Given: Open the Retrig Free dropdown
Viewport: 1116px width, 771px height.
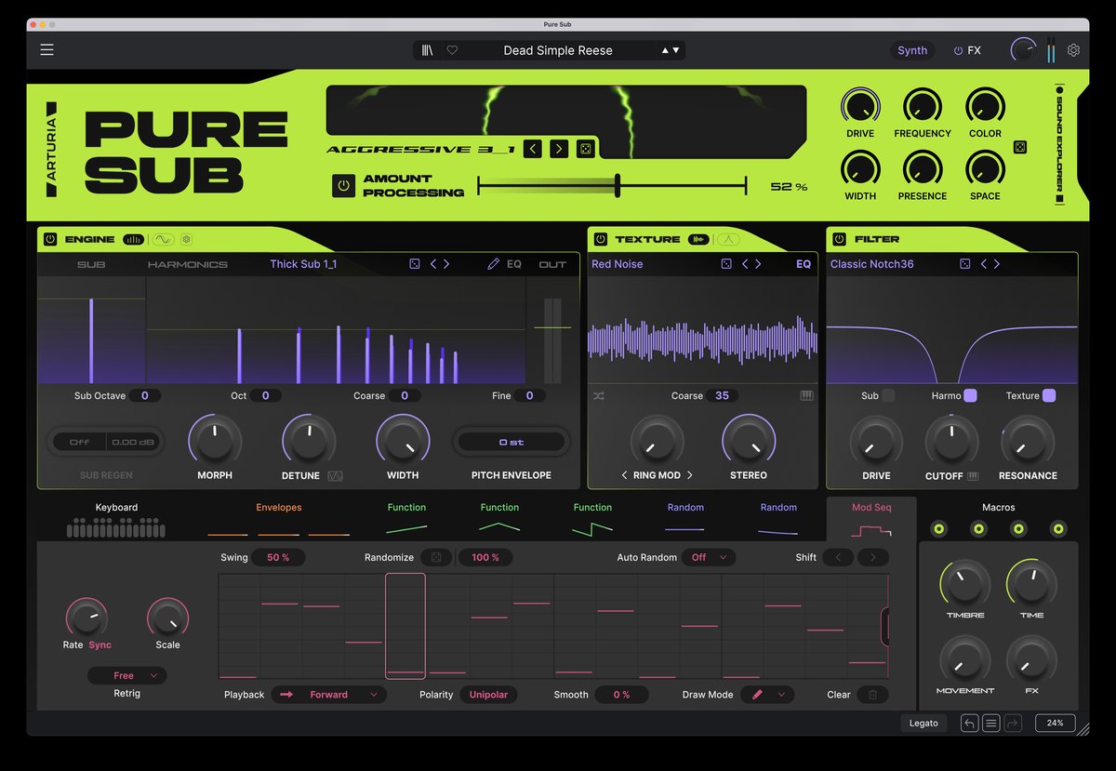Looking at the screenshot, I should point(127,675).
